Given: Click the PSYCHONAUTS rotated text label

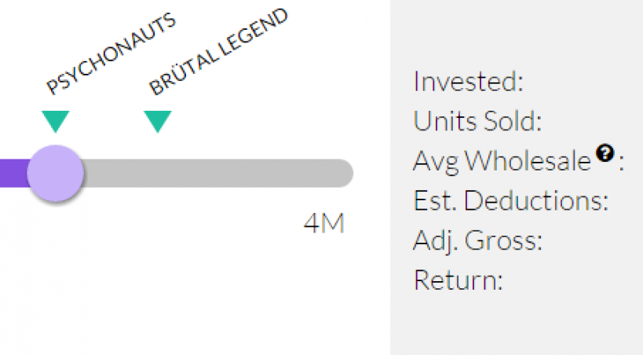Looking at the screenshot, I should click(x=110, y=53).
